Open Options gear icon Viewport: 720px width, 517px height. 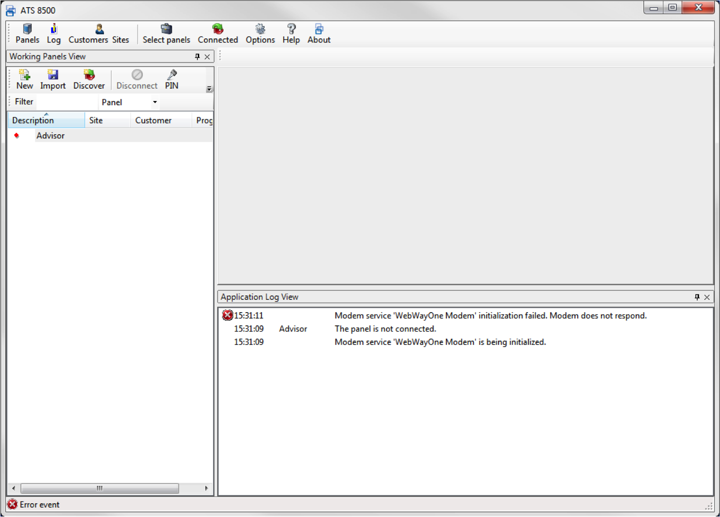click(260, 29)
